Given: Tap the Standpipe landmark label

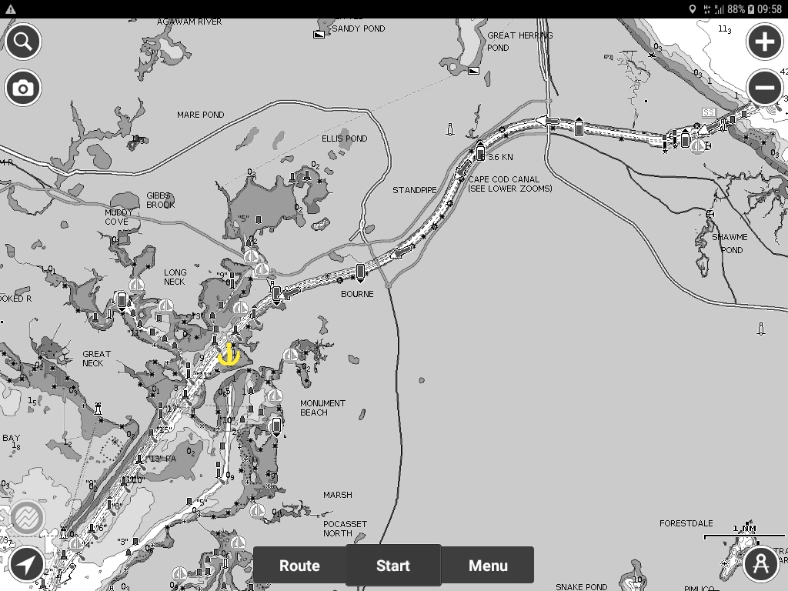Looking at the screenshot, I should 415,190.
